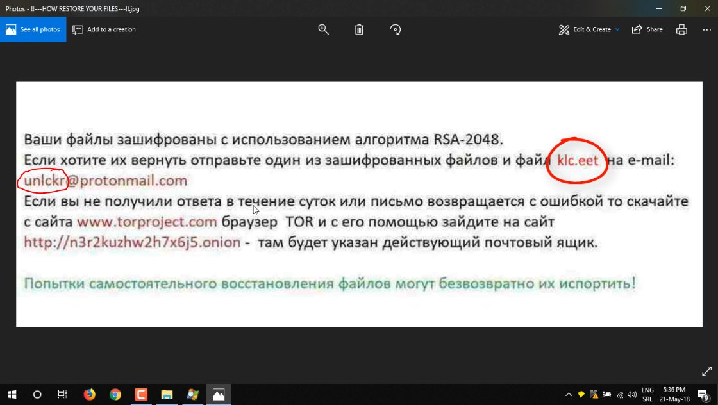Open File Explorer from taskbar

pyautogui.click(x=167, y=395)
